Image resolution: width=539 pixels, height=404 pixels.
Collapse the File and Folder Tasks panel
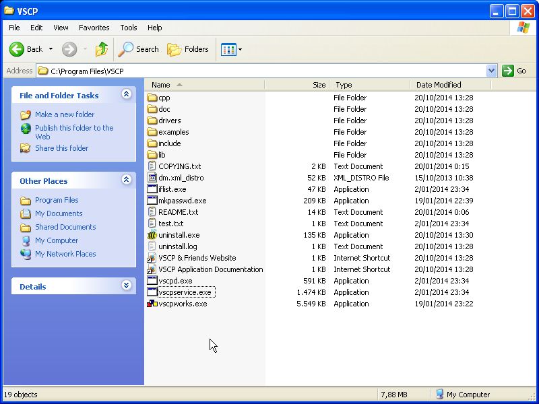(x=126, y=95)
